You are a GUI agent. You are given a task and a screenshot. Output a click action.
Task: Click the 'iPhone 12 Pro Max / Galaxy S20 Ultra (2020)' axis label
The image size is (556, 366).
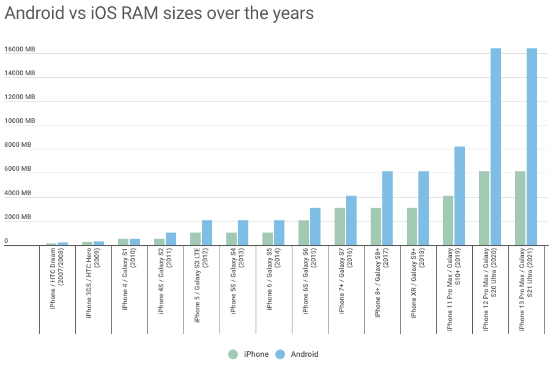coord(490,289)
